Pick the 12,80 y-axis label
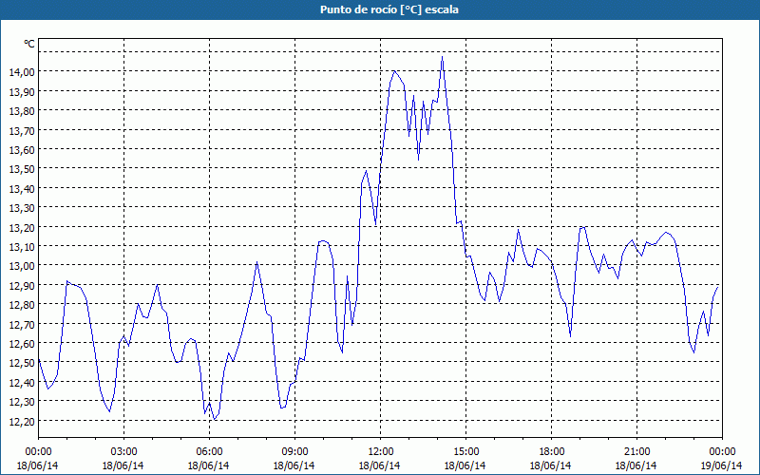 coord(22,304)
